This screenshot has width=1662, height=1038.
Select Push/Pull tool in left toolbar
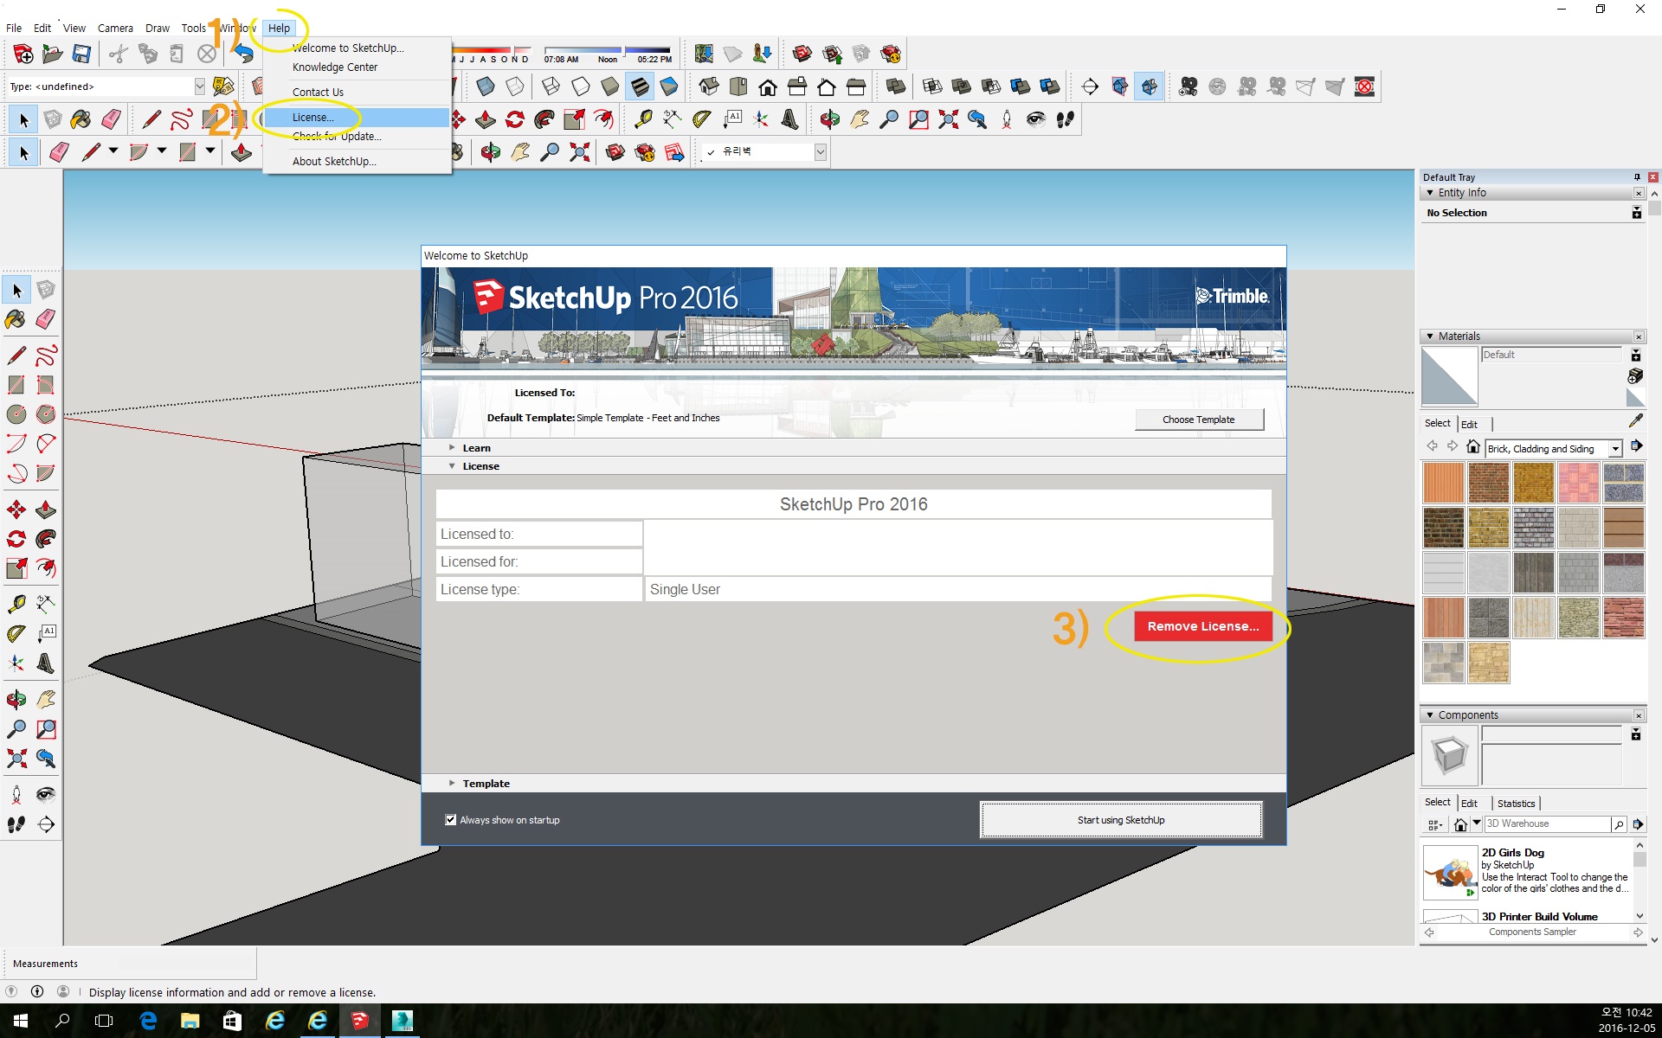pyautogui.click(x=46, y=510)
